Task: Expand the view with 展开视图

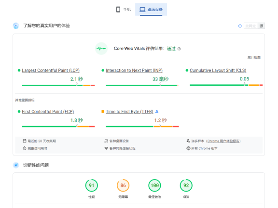Action: tap(254, 57)
